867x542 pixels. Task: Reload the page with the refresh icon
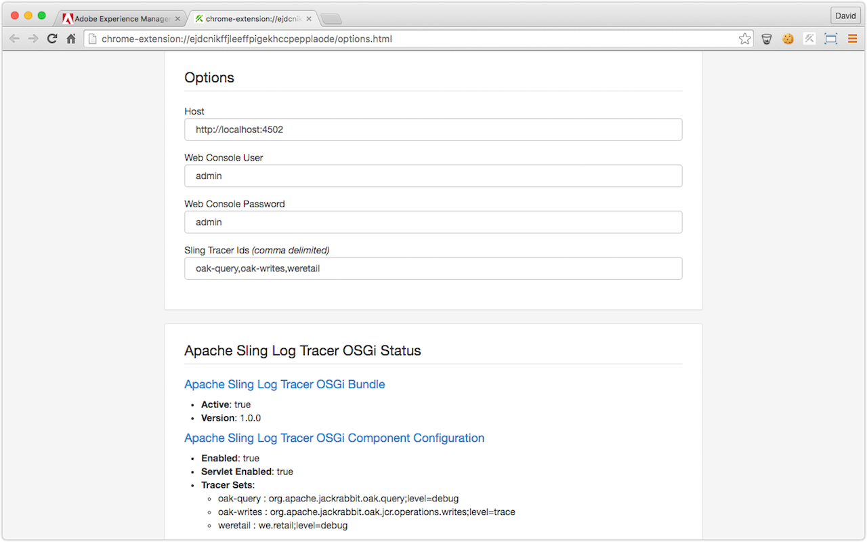pyautogui.click(x=52, y=39)
